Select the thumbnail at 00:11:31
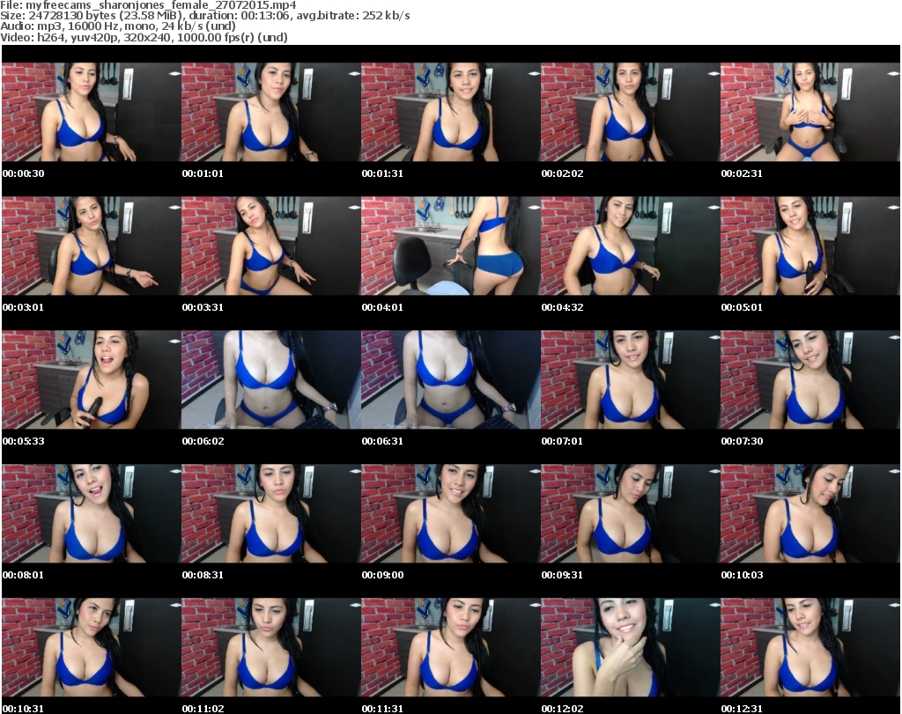The width and height of the screenshot is (902, 714). [450, 647]
